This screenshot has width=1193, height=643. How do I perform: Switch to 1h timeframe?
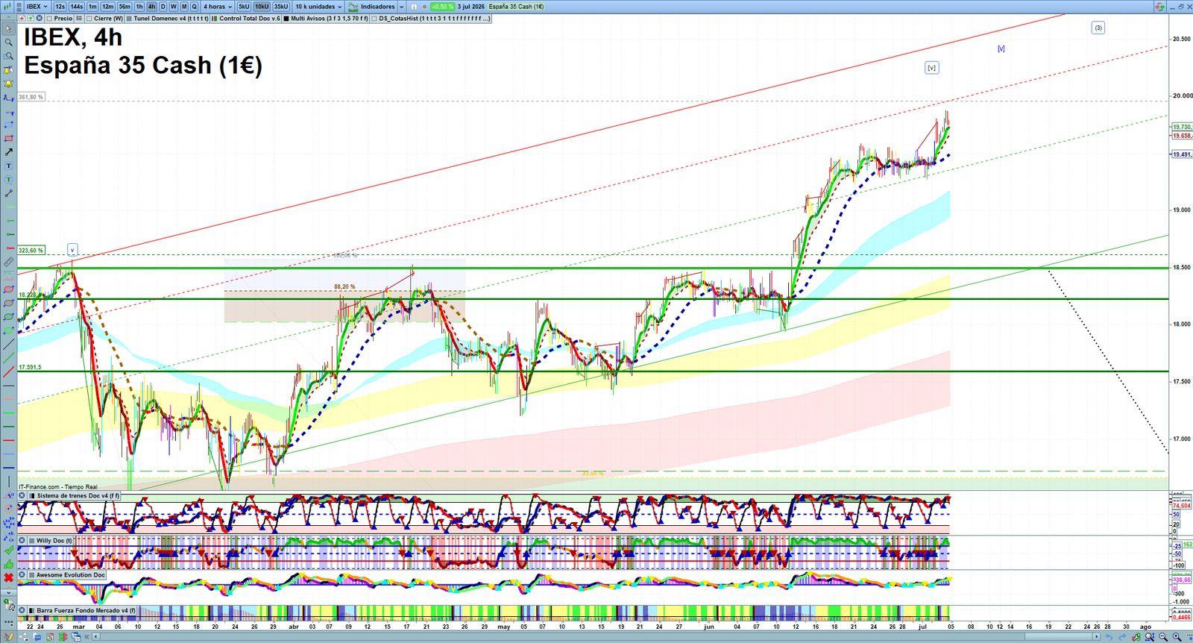point(139,7)
